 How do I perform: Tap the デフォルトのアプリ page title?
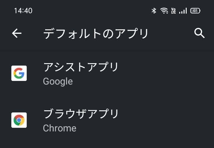(96, 34)
